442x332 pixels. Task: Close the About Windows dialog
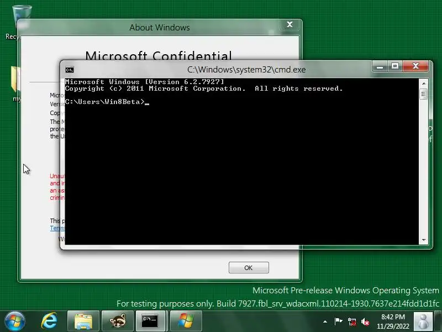point(290,24)
